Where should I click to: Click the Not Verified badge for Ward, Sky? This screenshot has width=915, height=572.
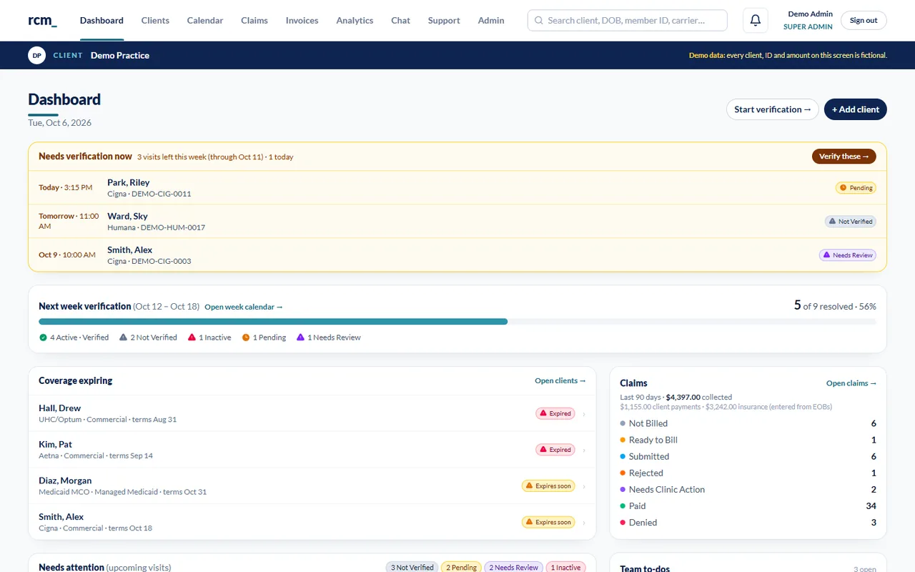click(x=851, y=222)
